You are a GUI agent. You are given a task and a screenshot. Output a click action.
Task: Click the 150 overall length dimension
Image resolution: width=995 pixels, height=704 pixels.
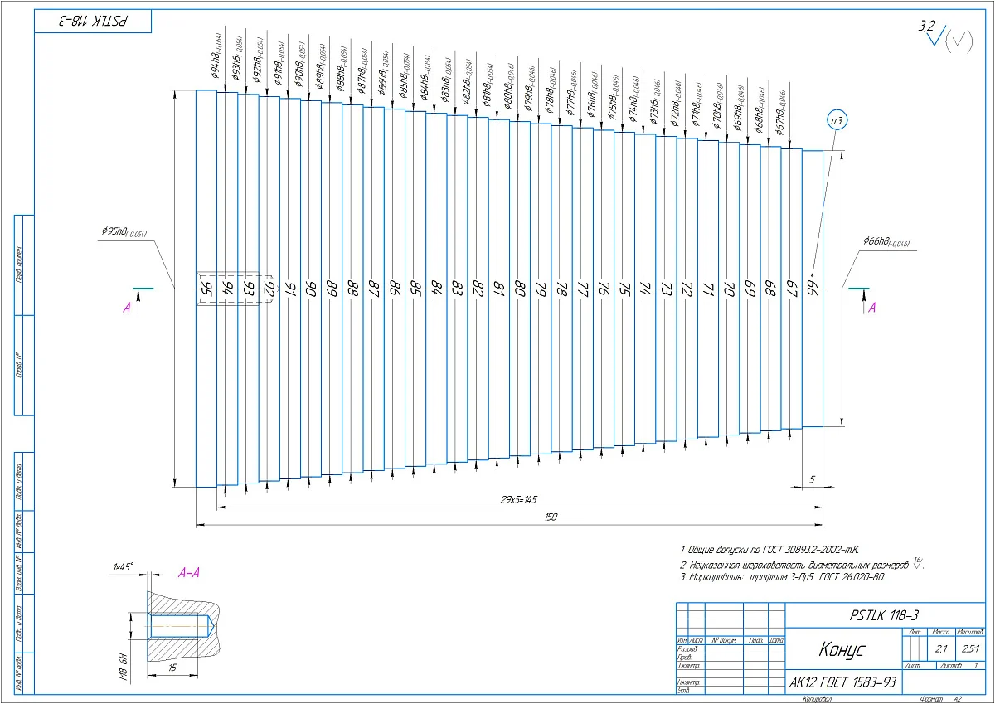tap(551, 517)
